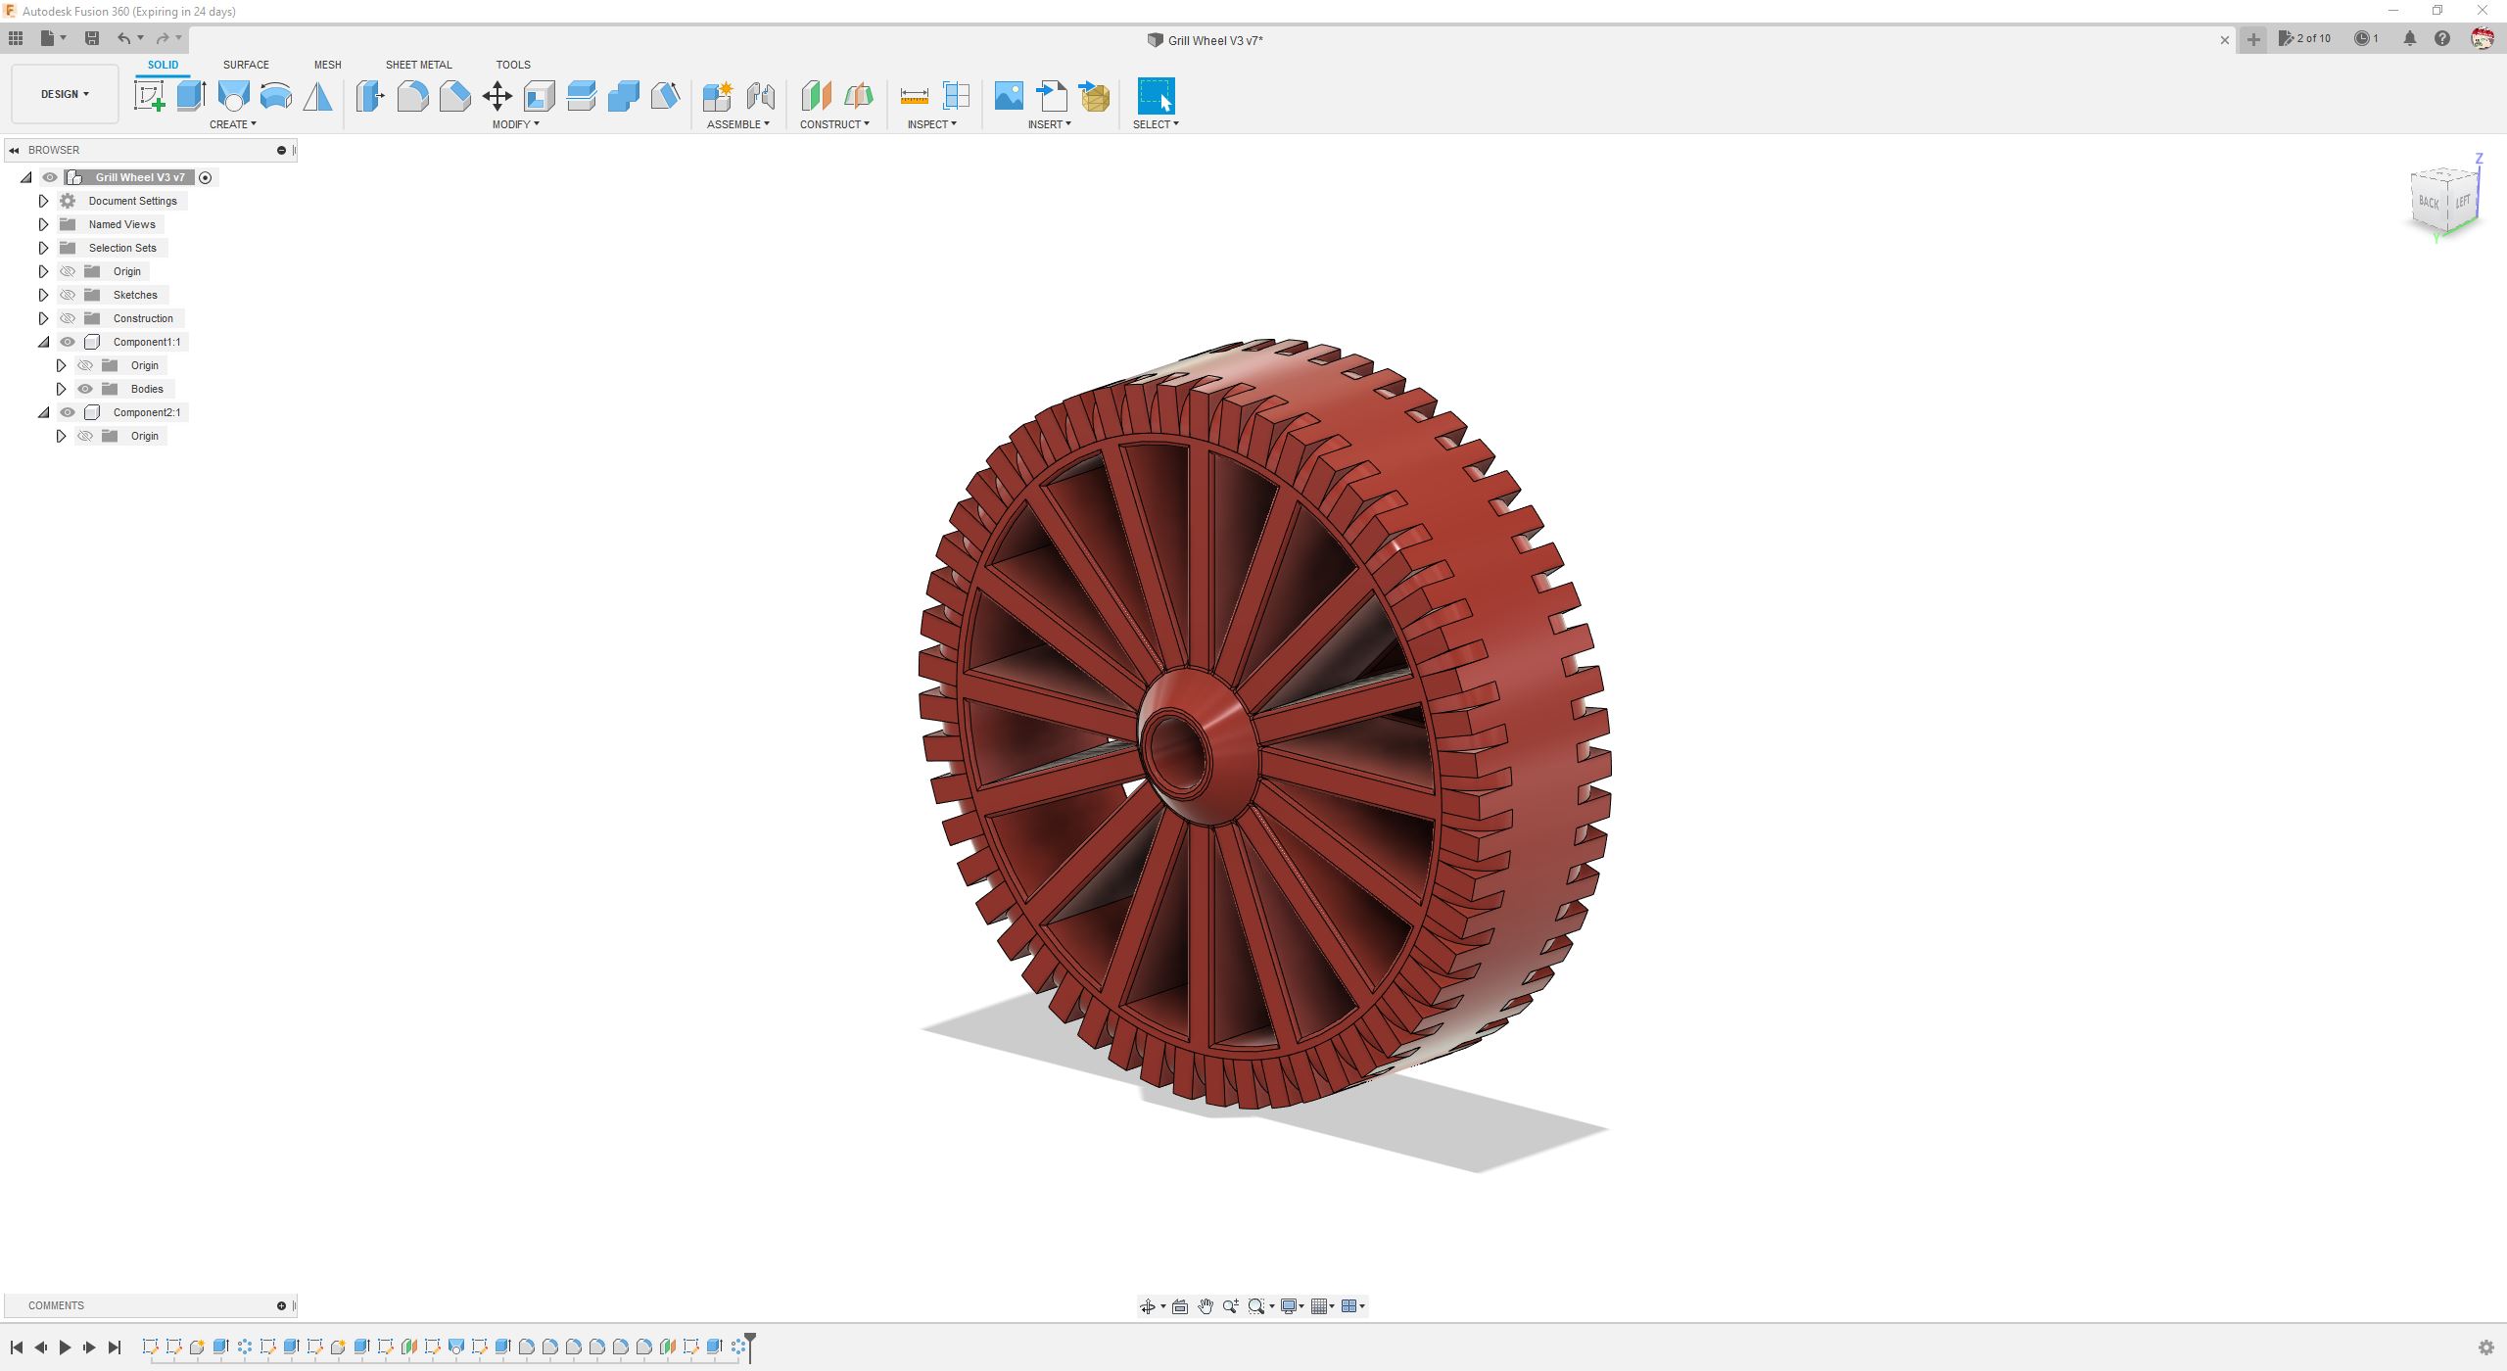Open the MODIFY dropdown menu
This screenshot has width=2507, height=1371.
click(515, 124)
